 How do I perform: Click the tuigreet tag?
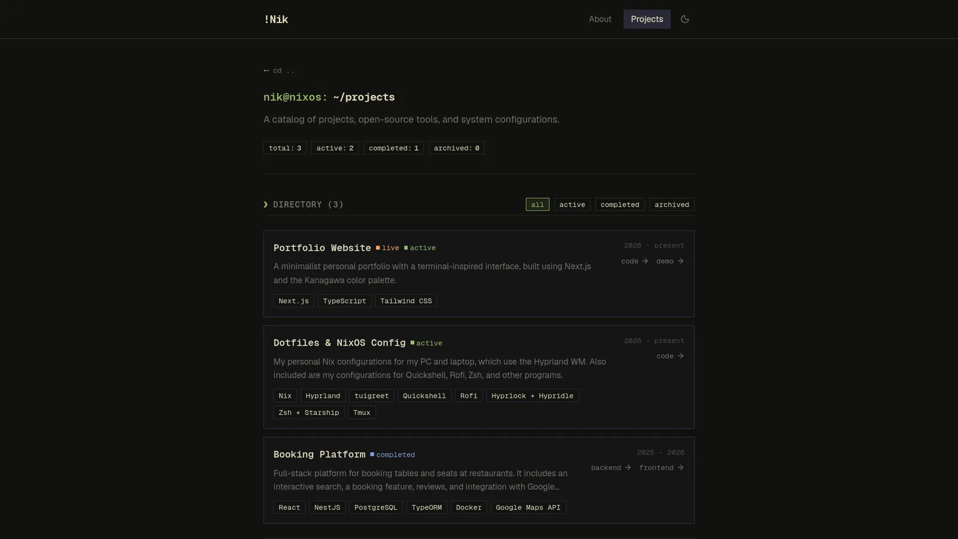click(x=371, y=396)
